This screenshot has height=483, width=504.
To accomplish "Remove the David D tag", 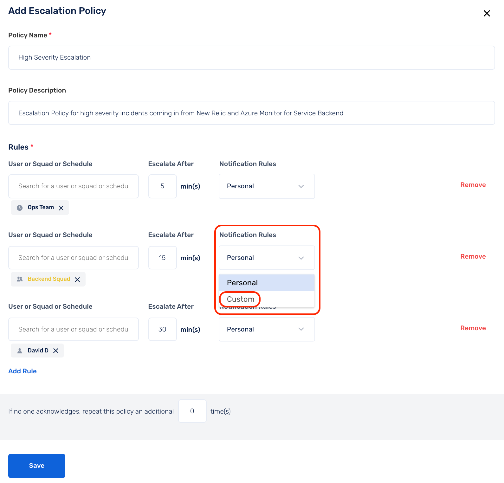I will (x=56, y=351).
